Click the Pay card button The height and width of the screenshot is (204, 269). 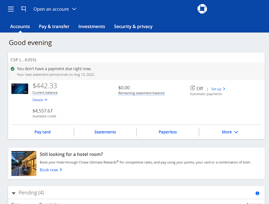click(42, 132)
